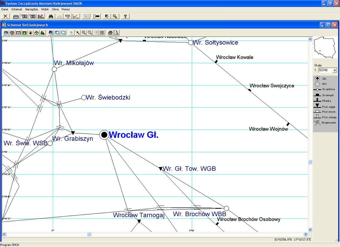340x247 pixels.
Task: Open the Okna menu
Action: [x=55, y=9]
